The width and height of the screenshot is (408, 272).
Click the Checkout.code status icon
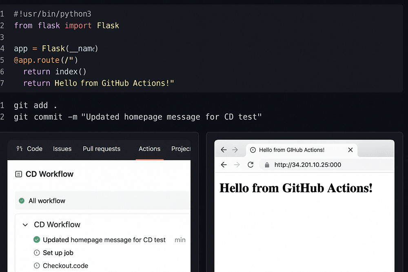pyautogui.click(x=37, y=265)
